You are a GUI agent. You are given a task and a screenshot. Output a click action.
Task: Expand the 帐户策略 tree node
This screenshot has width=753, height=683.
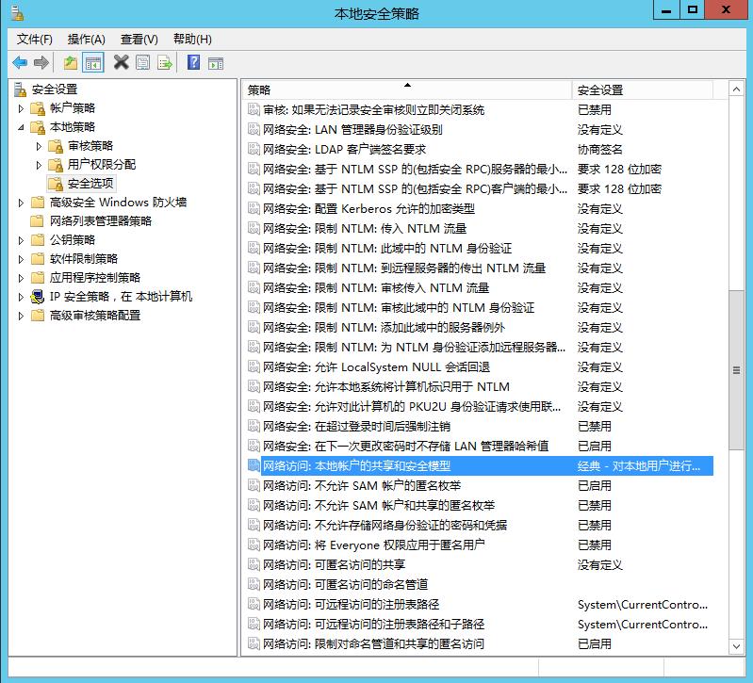click(21, 108)
